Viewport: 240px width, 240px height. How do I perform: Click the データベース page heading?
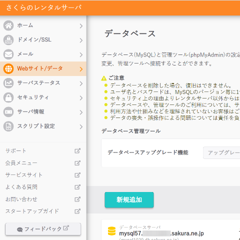(130, 33)
